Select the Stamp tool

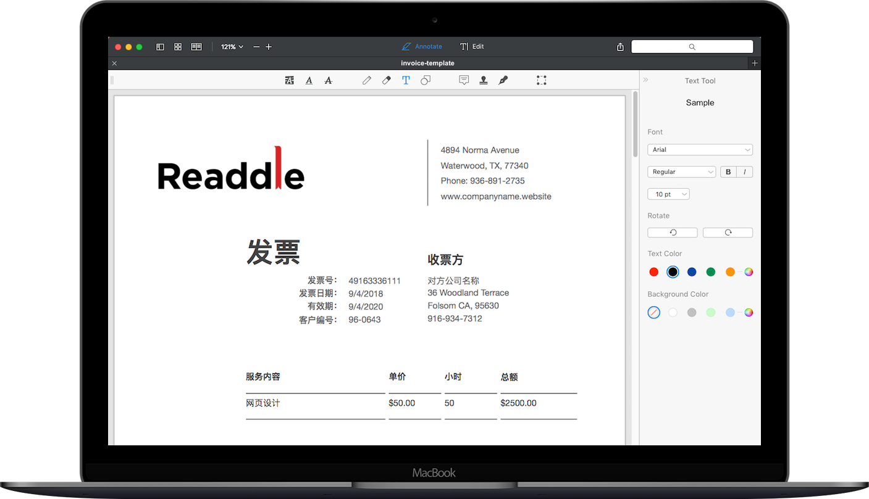click(484, 80)
